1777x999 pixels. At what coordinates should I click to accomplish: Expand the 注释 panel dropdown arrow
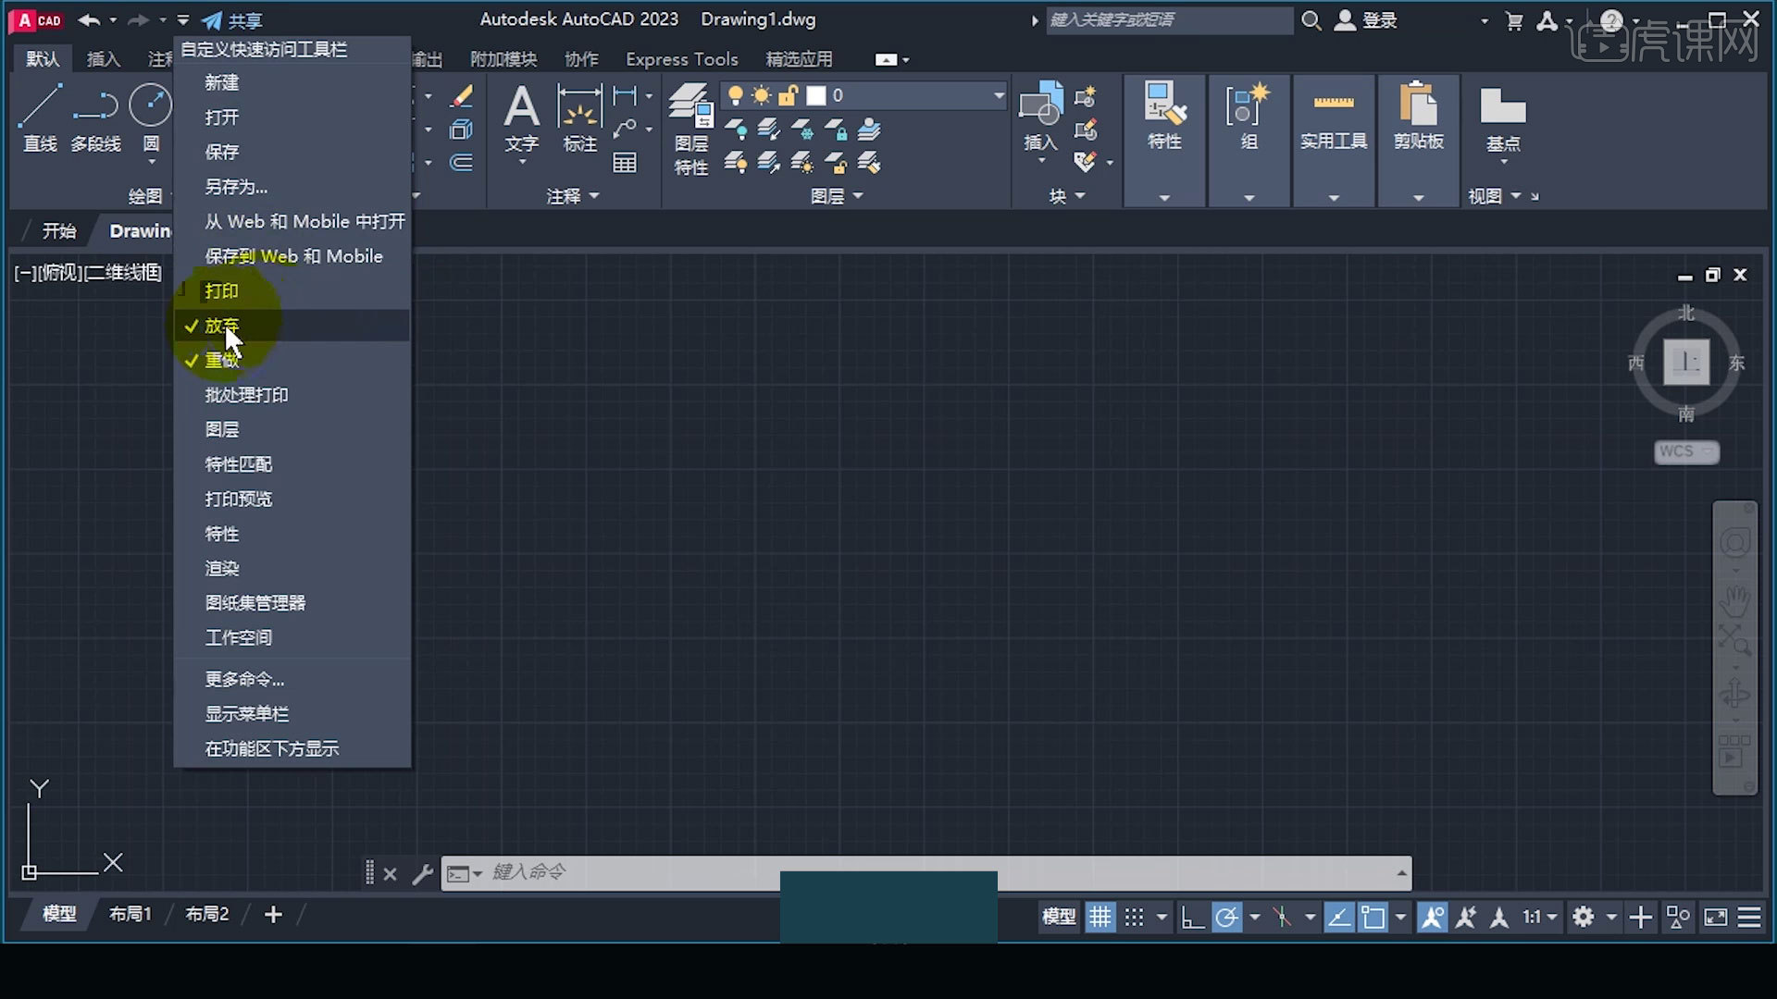(x=594, y=196)
